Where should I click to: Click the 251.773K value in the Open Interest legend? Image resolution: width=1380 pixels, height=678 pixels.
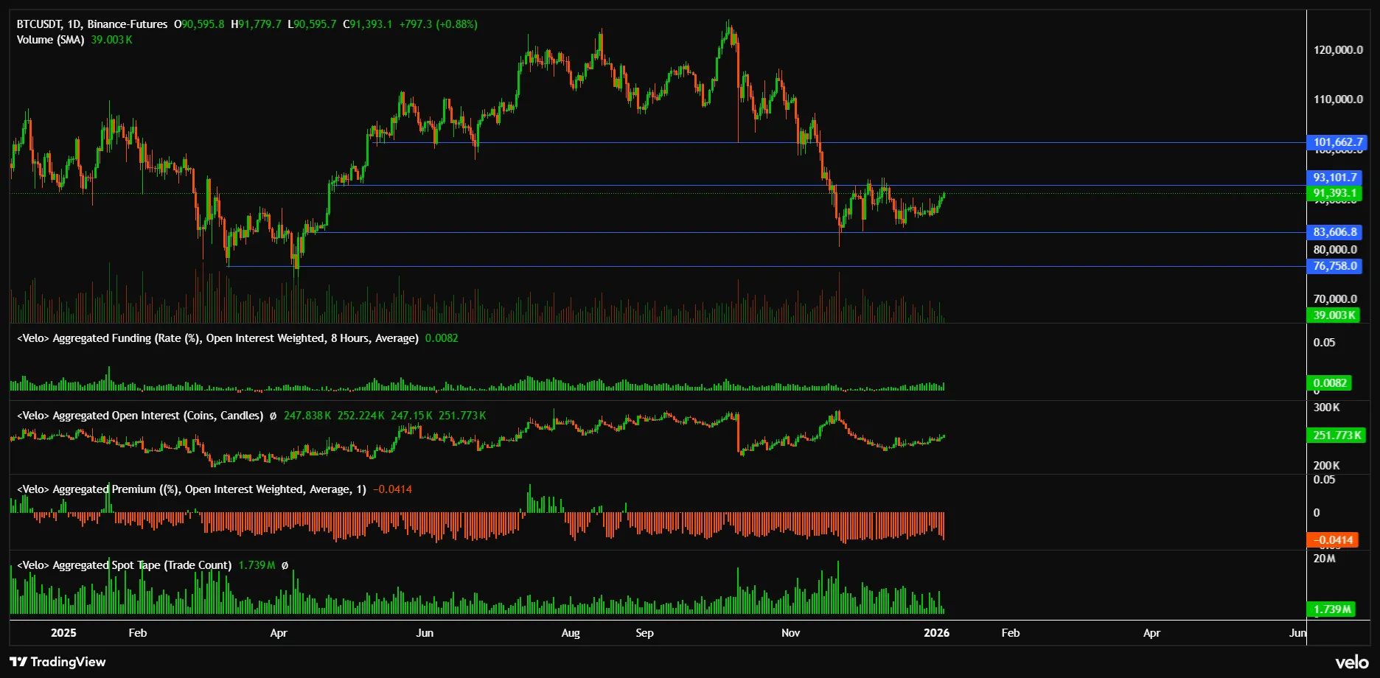pyautogui.click(x=462, y=416)
